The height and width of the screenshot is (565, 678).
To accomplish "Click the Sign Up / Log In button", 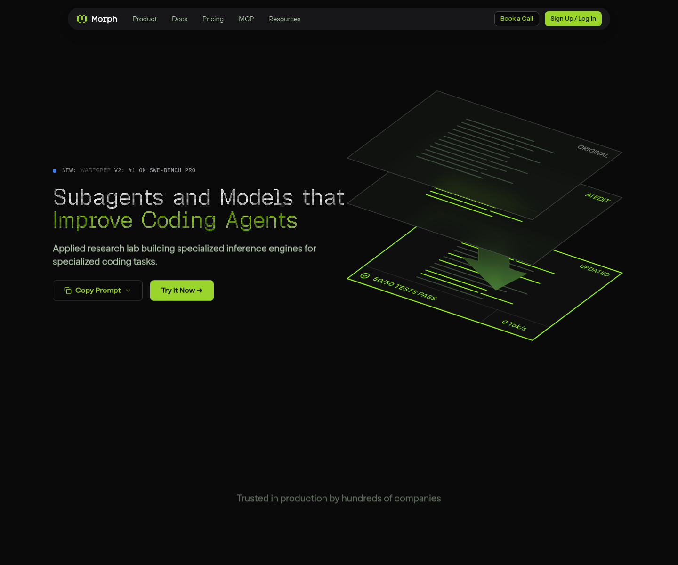I will click(573, 19).
